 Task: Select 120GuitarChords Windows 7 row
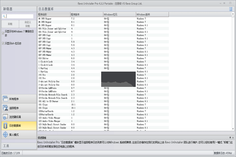click(x=103, y=111)
